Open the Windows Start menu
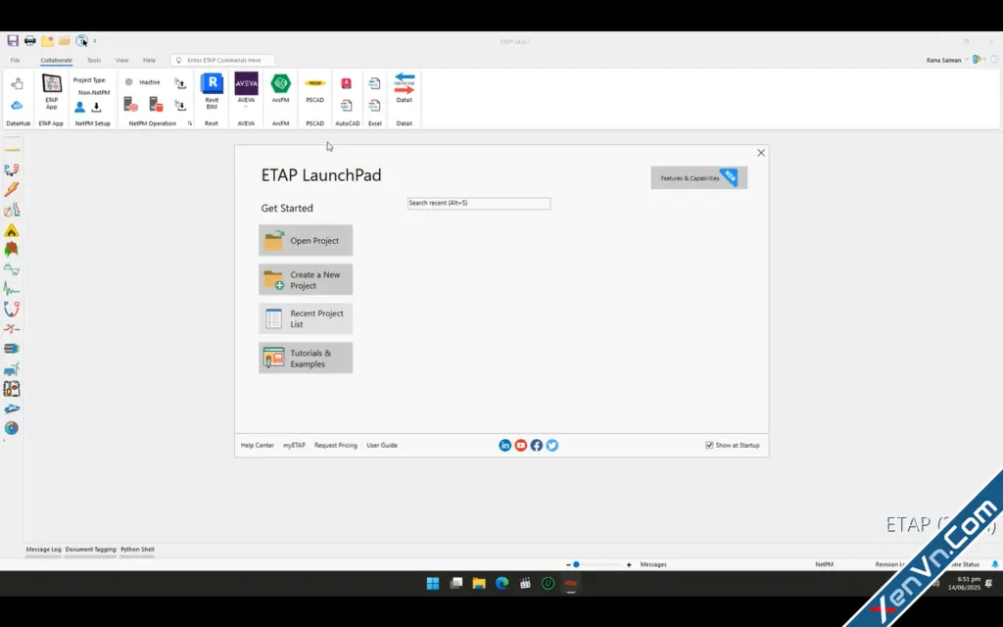Viewport: 1003px width, 627px height. coord(433,583)
